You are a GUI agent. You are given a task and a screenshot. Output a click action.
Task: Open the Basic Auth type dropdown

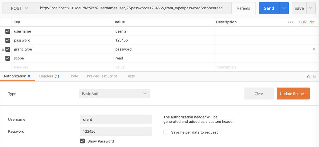click(x=114, y=94)
